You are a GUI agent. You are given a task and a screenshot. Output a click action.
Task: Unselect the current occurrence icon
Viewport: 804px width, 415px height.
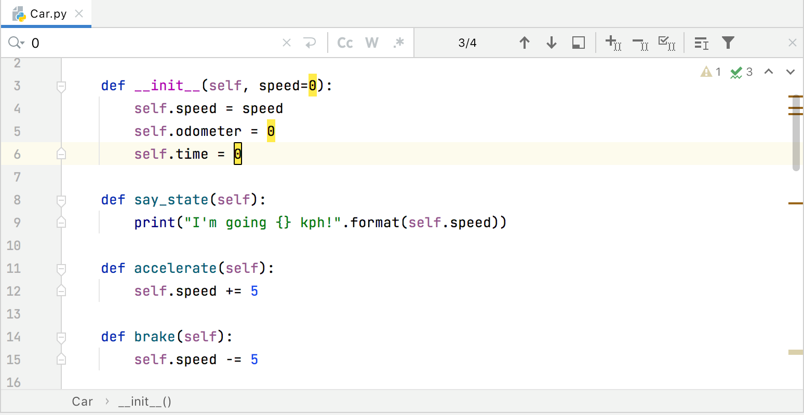640,43
